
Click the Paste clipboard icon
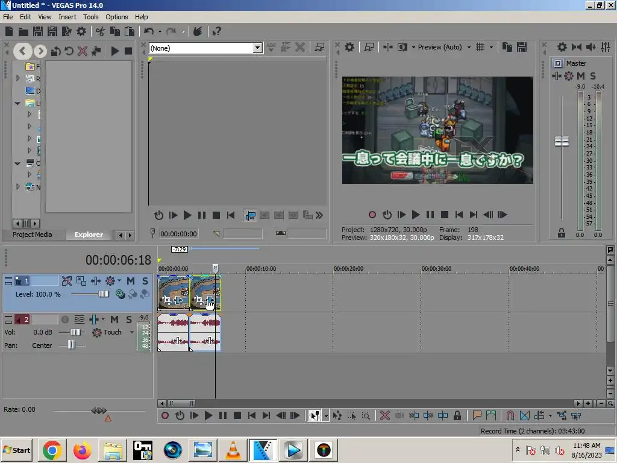[x=129, y=31]
